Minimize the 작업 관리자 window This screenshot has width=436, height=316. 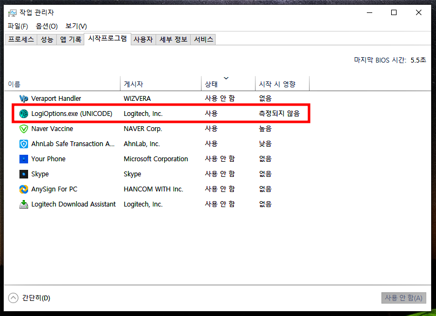click(x=370, y=12)
